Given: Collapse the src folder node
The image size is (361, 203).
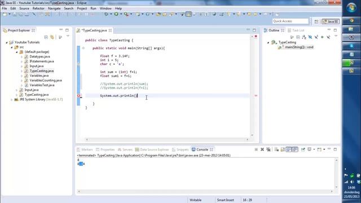Looking at the screenshot, I should [x=12, y=47].
